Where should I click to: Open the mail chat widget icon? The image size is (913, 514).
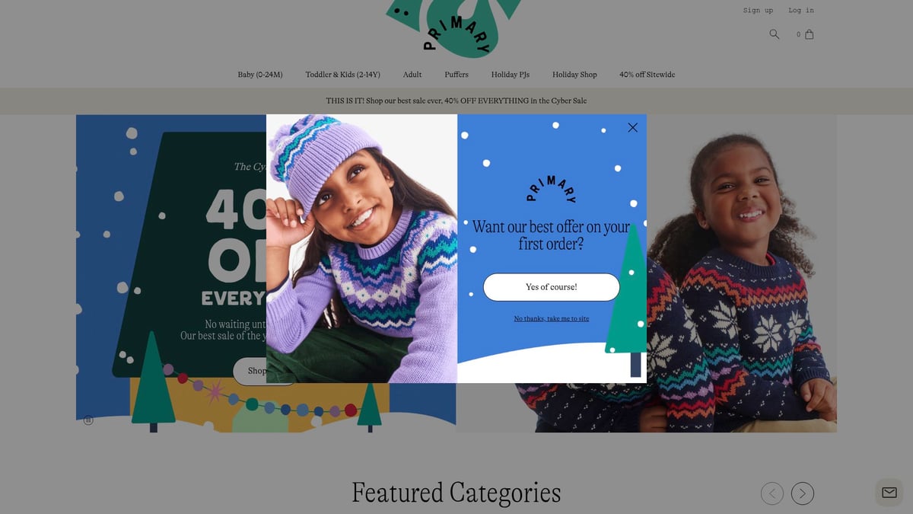(x=889, y=493)
